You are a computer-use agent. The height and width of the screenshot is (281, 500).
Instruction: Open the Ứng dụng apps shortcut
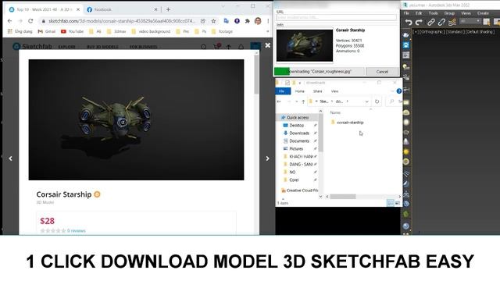[x=20, y=31]
